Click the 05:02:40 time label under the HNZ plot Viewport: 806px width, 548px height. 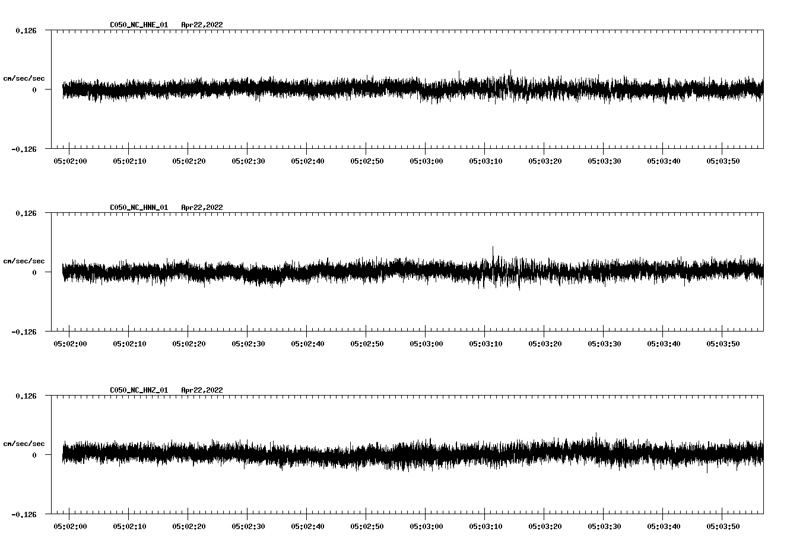307,526
